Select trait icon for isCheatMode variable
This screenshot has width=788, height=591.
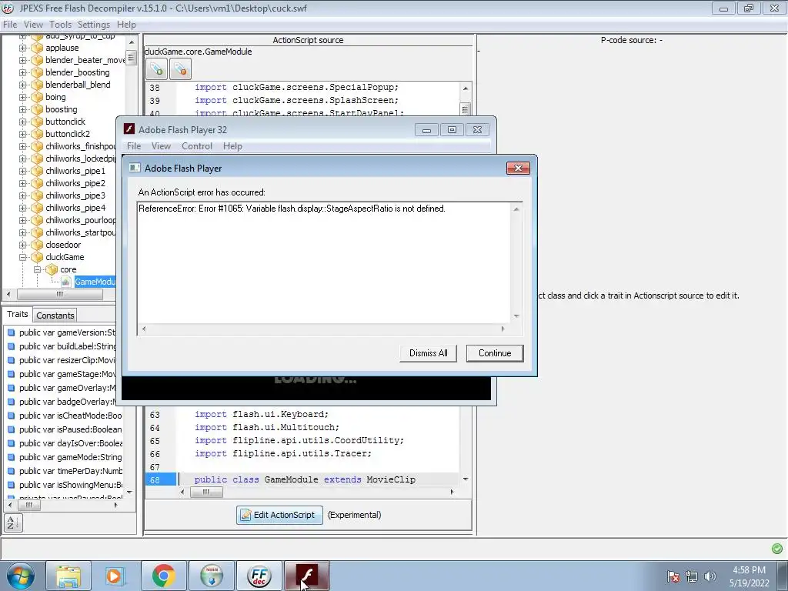coord(11,416)
